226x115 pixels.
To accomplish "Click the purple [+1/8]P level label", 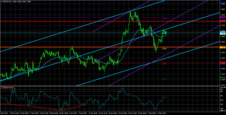I will point(164,19).
